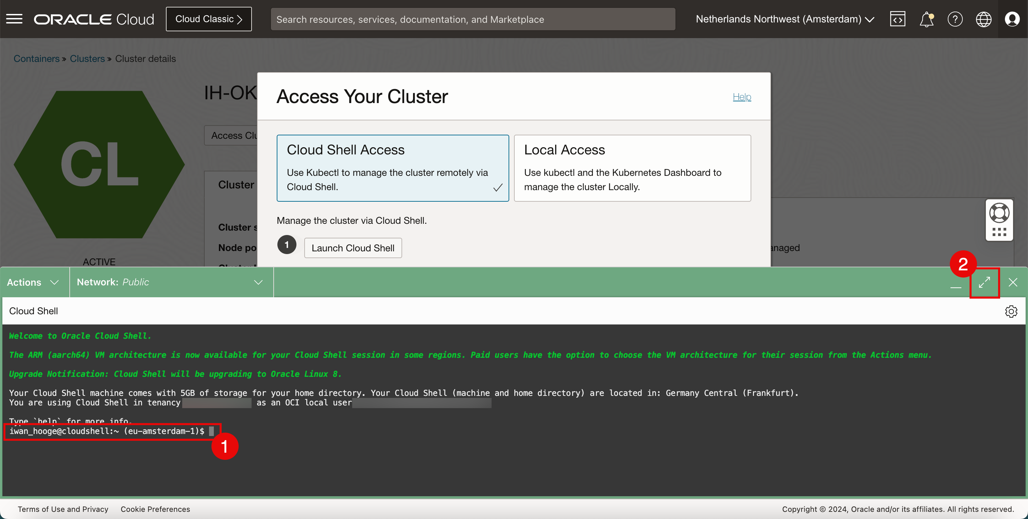Go to Containers breadcrumb

click(x=36, y=59)
